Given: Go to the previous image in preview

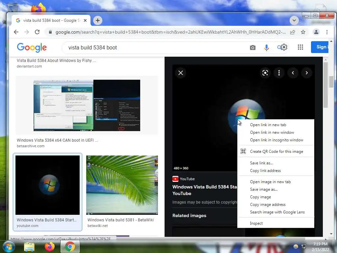Looking at the screenshot, I should pos(293,73).
